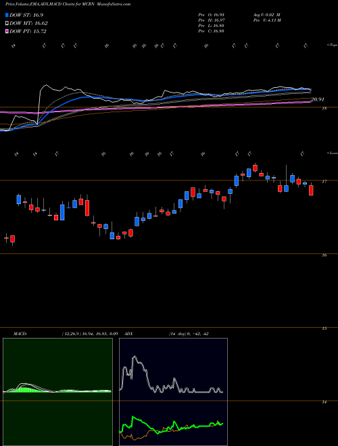Click the MACD panel title label

20,334
